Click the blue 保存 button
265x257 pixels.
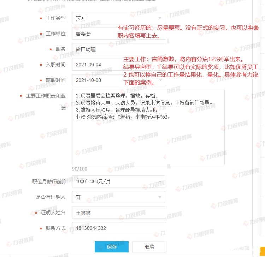click(x=112, y=247)
